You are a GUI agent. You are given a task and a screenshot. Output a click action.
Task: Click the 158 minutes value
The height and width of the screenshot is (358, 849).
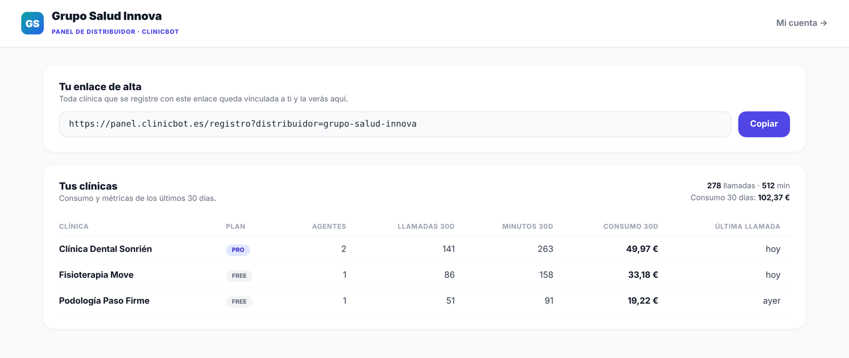tap(546, 275)
